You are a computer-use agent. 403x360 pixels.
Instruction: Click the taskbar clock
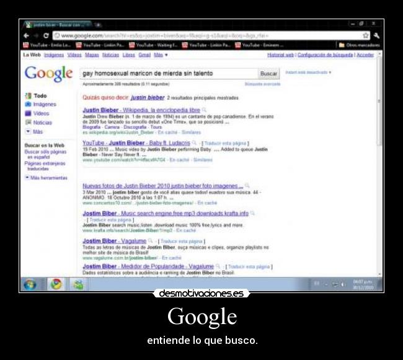pyautogui.click(x=363, y=284)
